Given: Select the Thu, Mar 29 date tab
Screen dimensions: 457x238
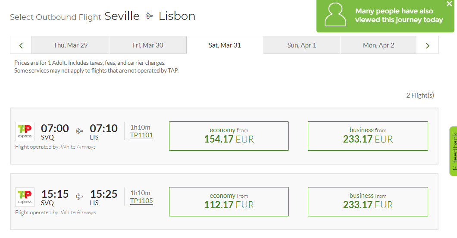Looking at the screenshot, I should [70, 45].
